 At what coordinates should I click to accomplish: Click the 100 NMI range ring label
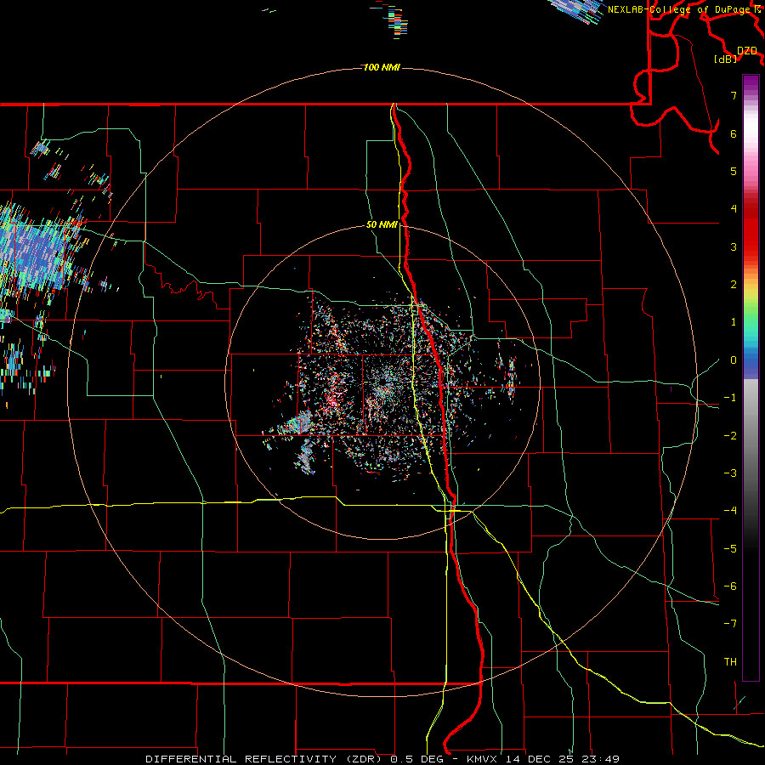point(382,67)
